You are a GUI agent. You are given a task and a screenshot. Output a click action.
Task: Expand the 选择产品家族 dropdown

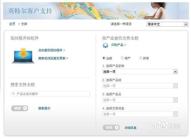click(140, 72)
